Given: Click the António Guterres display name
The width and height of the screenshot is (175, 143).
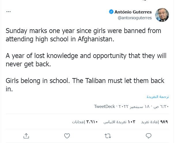Looking at the screenshot, I should (133, 12).
